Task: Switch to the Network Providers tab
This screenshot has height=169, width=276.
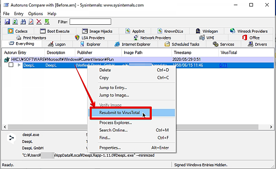Action: pos(152,38)
